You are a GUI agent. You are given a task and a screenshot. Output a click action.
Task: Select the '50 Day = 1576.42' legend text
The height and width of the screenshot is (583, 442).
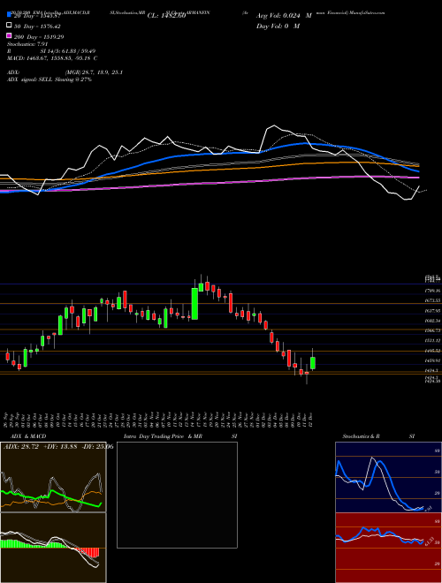tap(37, 26)
